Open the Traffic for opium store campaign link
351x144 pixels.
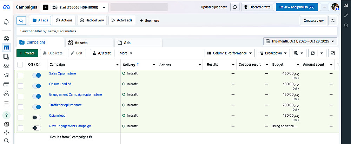pos(65,105)
